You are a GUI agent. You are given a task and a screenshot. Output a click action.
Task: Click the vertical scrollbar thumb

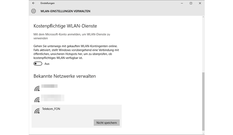point(203,101)
